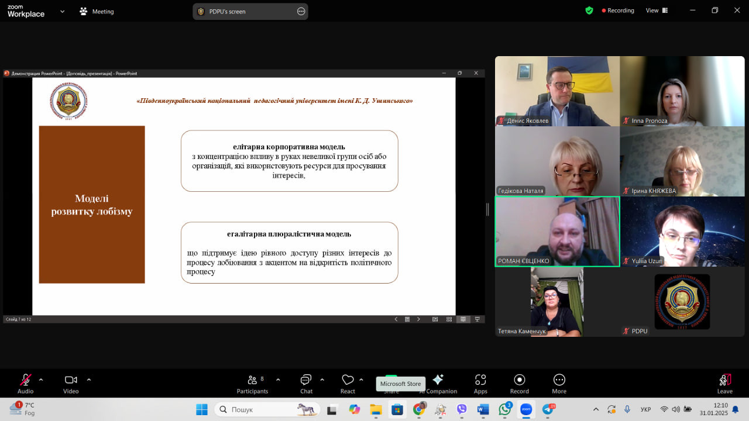Expand the React options arrow

coord(361,379)
